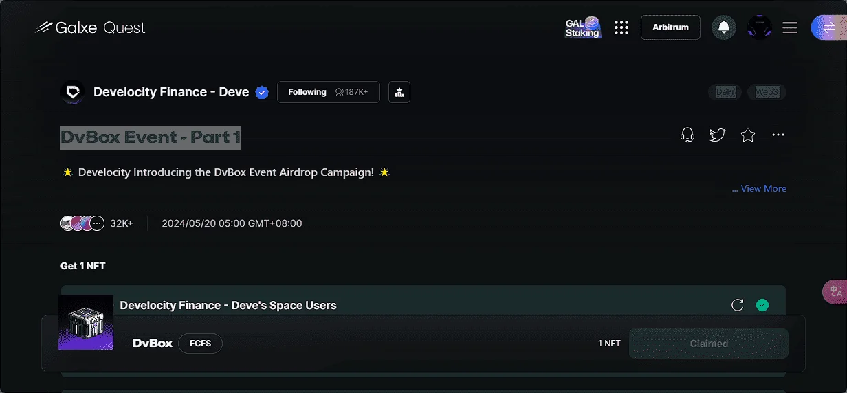Viewport: 847px width, 393px height.
Task: Open Develocity Finance - Deve's Space Users task
Action: 228,305
